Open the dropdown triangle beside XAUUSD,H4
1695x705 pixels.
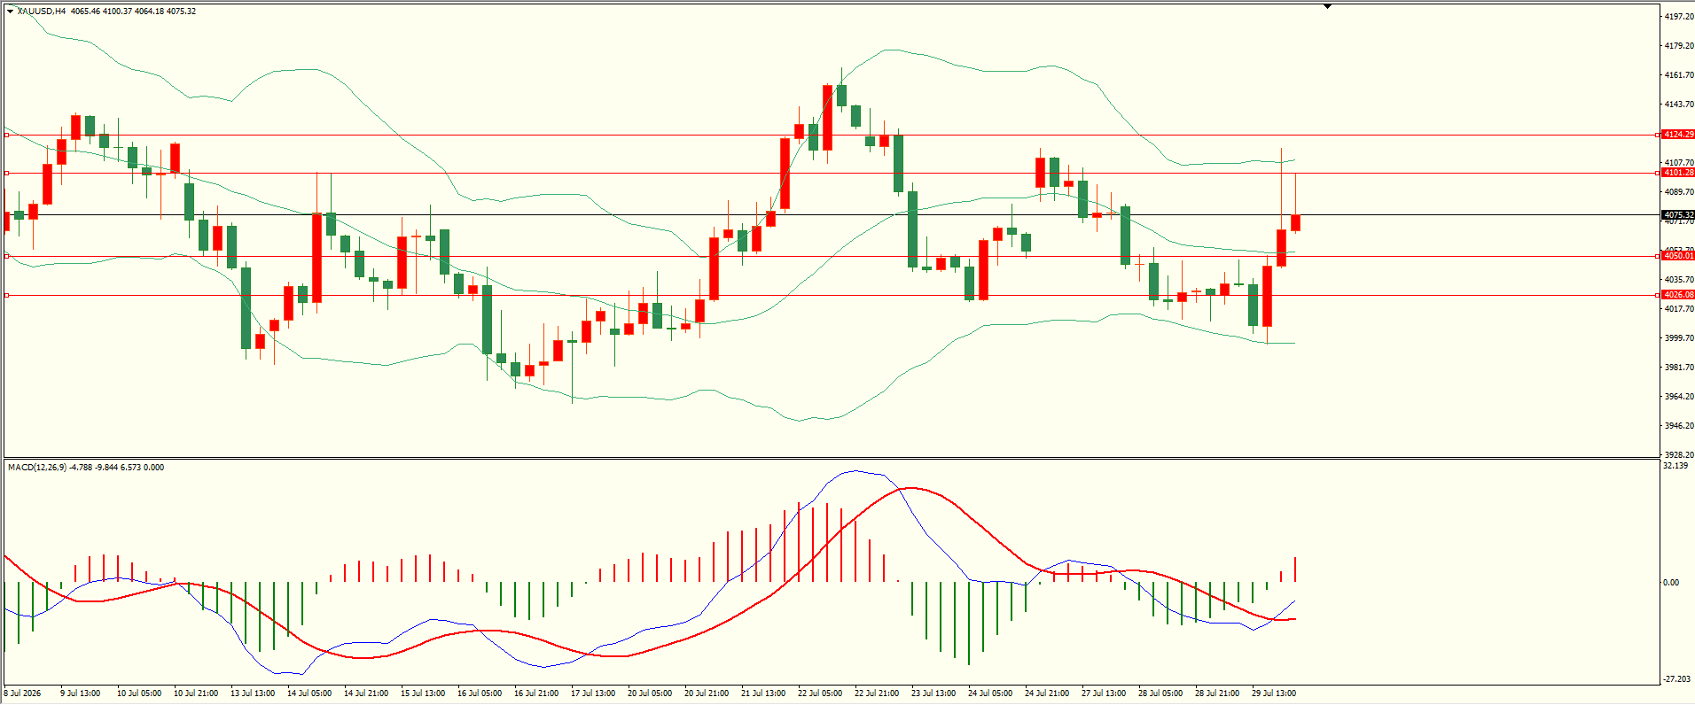pyautogui.click(x=11, y=12)
